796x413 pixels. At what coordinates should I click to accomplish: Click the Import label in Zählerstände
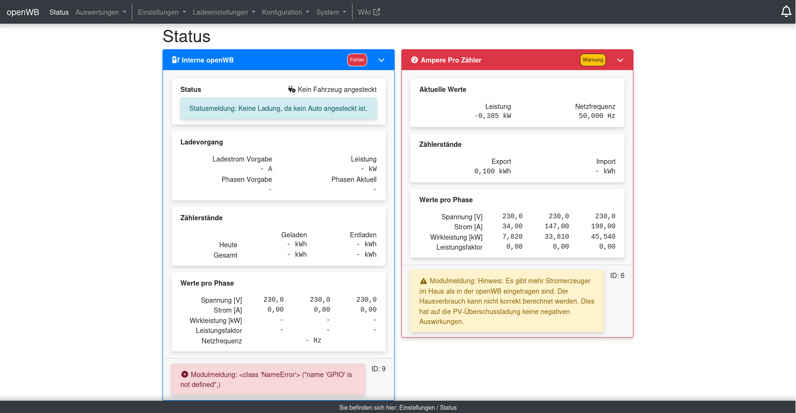pos(606,162)
